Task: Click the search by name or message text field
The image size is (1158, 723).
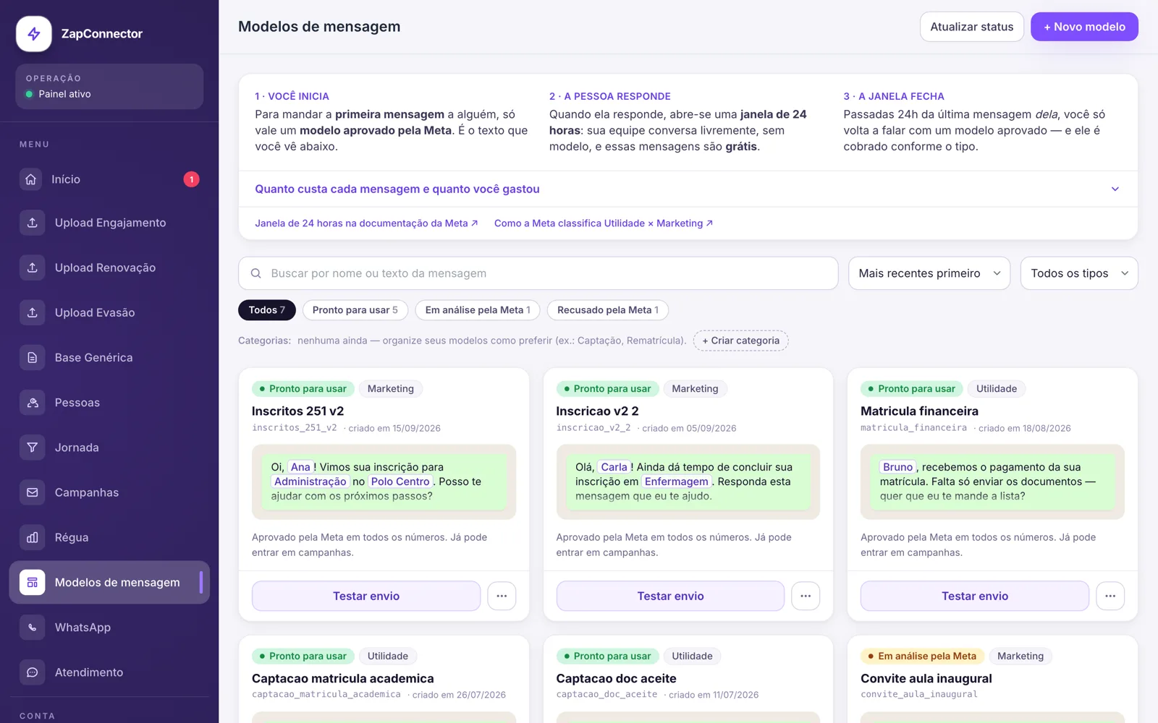Action: 538,273
